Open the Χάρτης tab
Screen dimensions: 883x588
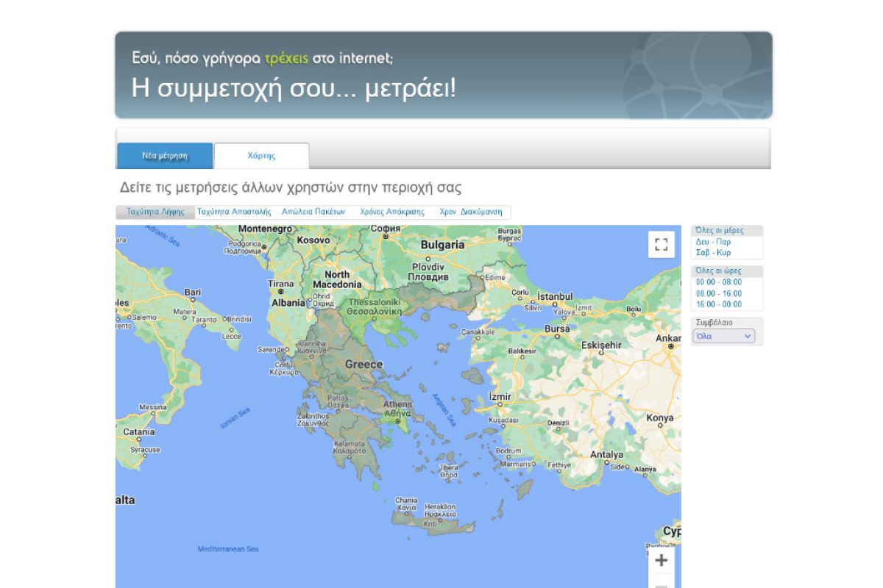coord(261,156)
